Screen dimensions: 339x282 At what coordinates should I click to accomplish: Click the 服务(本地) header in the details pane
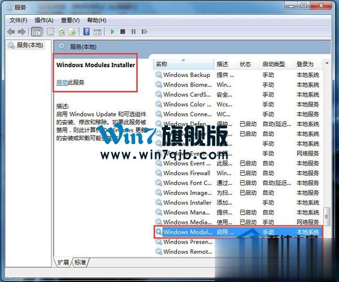[x=83, y=47]
